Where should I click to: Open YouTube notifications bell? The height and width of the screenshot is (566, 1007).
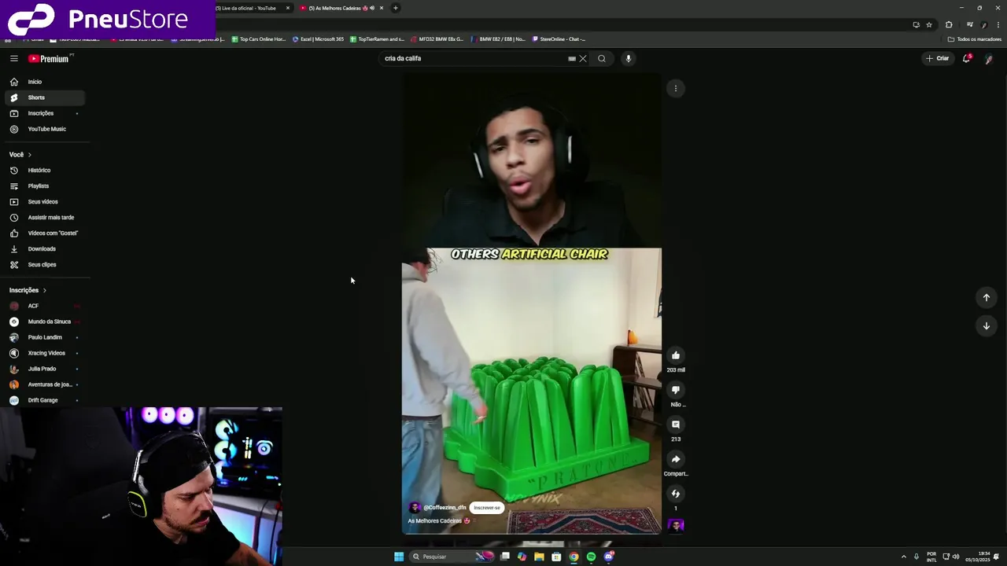967,58
